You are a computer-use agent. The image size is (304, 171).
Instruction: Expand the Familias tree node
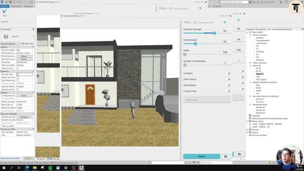(x=247, y=130)
